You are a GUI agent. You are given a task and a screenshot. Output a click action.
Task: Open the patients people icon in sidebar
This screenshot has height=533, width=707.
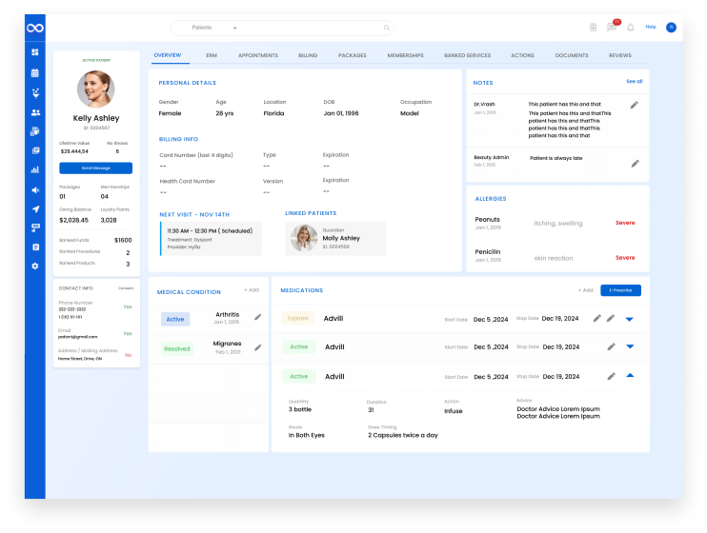pos(35,112)
